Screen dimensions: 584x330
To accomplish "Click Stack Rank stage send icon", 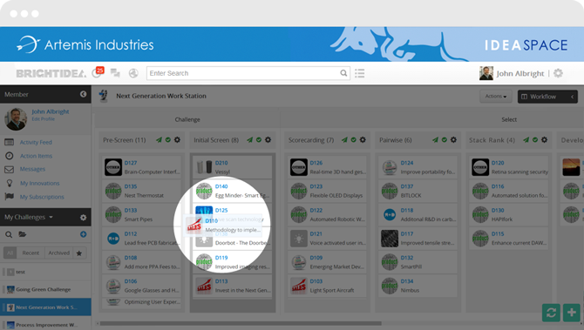I will [526, 140].
